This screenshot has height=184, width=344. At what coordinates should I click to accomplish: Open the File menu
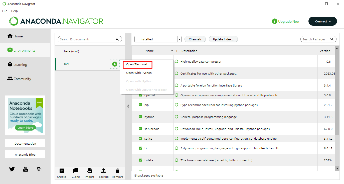[x=5, y=11]
